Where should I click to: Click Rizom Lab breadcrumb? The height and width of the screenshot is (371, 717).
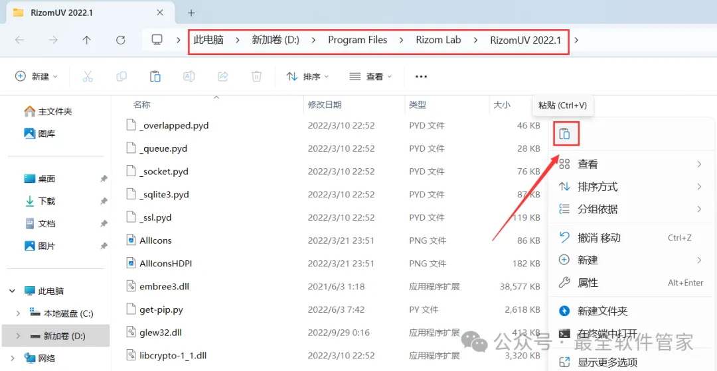click(438, 40)
